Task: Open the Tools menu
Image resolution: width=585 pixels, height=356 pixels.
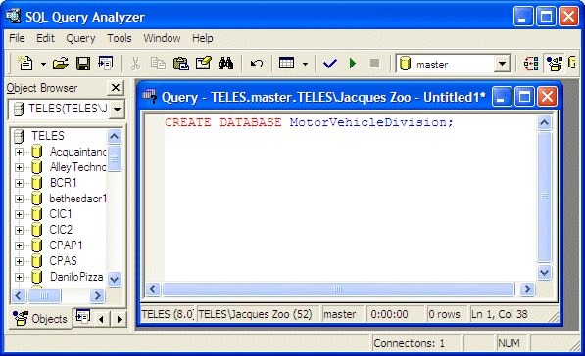Action: (120, 38)
